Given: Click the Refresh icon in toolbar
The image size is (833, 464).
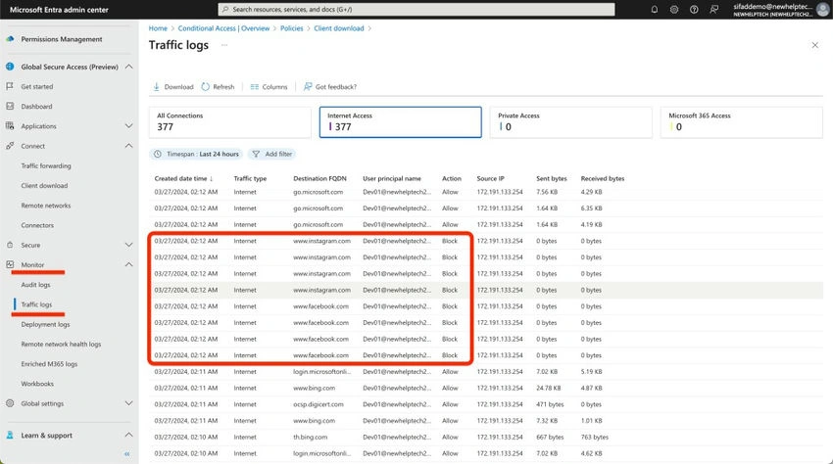Looking at the screenshot, I should (x=206, y=86).
